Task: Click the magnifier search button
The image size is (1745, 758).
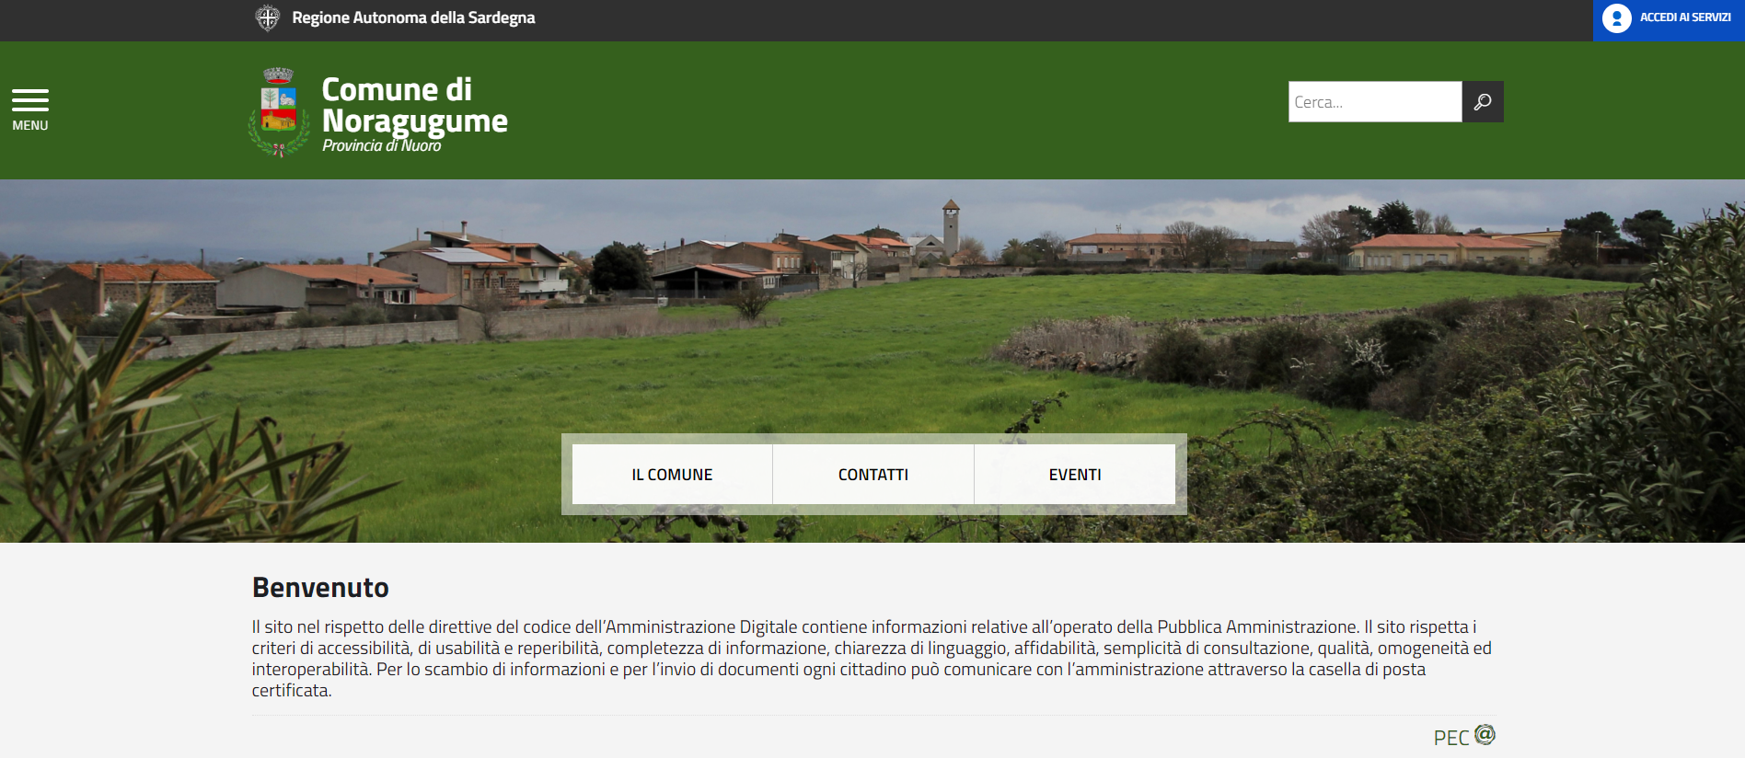Action: [x=1483, y=102]
